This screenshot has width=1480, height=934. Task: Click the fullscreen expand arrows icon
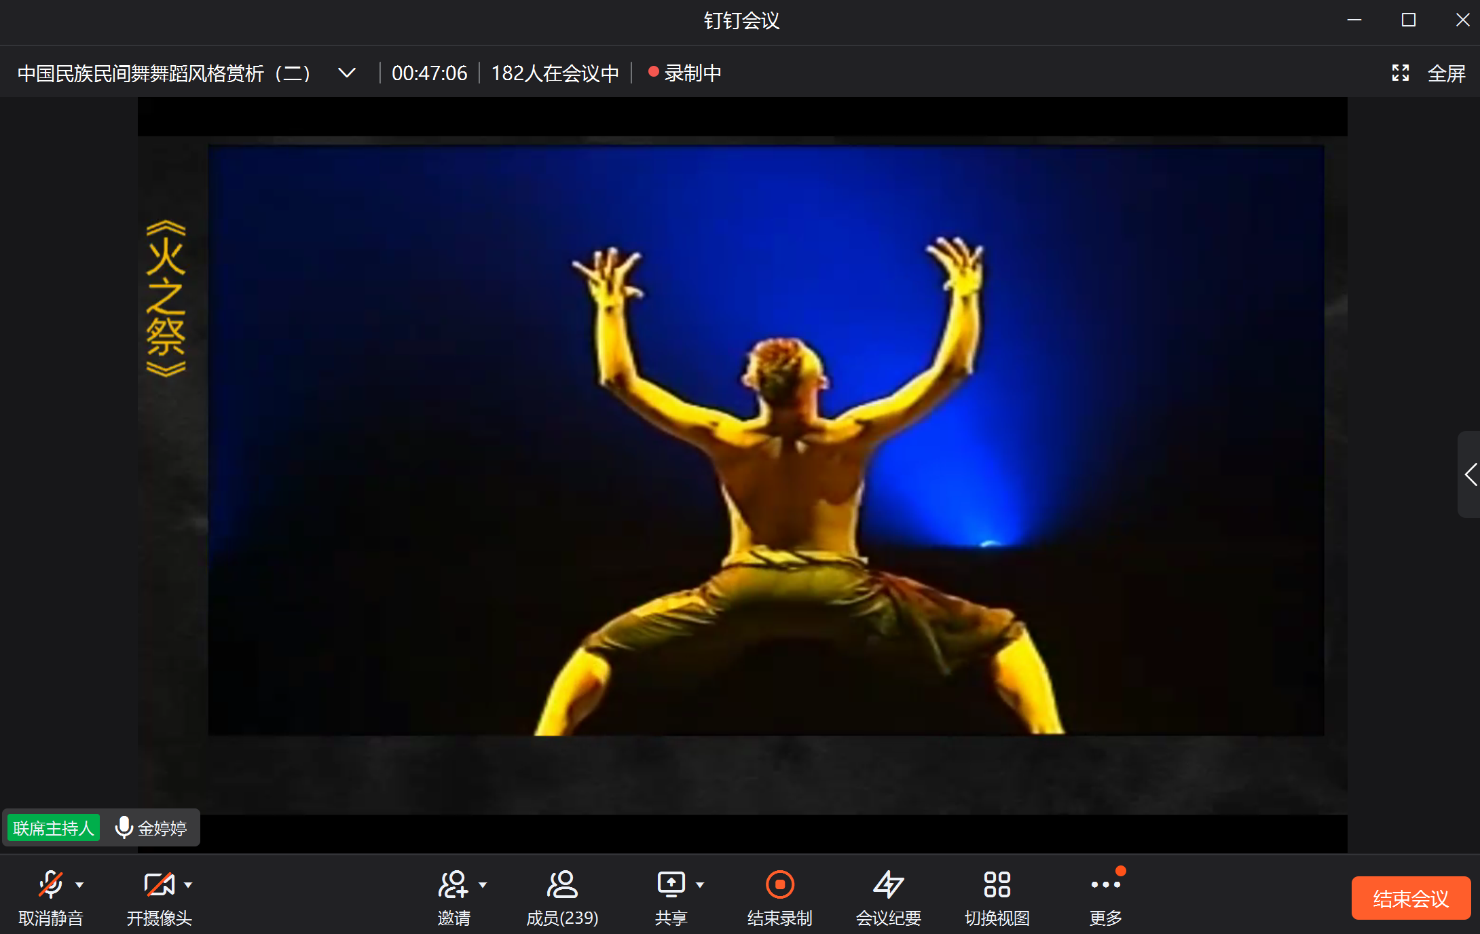click(1400, 73)
